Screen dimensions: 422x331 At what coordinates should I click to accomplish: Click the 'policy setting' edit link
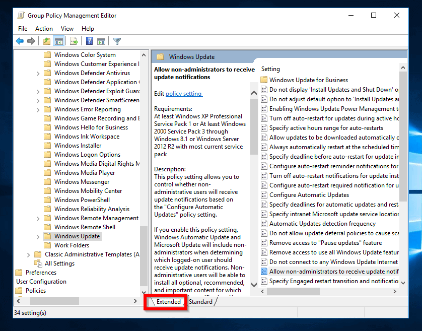[184, 94]
